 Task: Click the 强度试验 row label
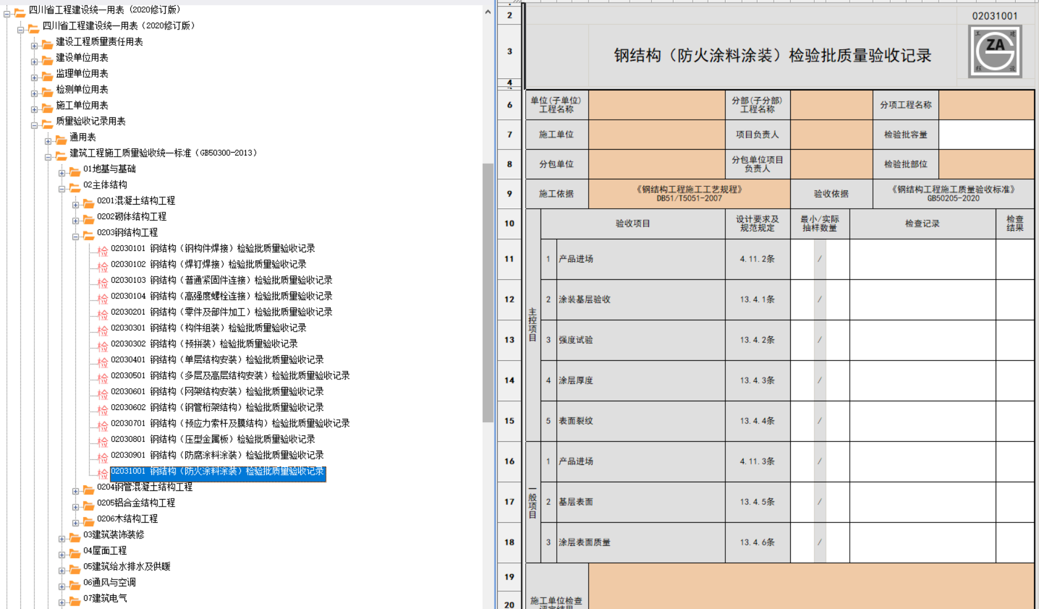coord(576,340)
